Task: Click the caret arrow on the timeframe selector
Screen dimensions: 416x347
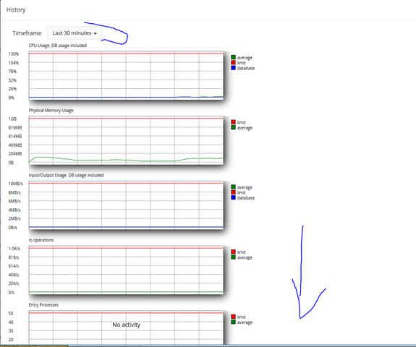Action: [95, 33]
